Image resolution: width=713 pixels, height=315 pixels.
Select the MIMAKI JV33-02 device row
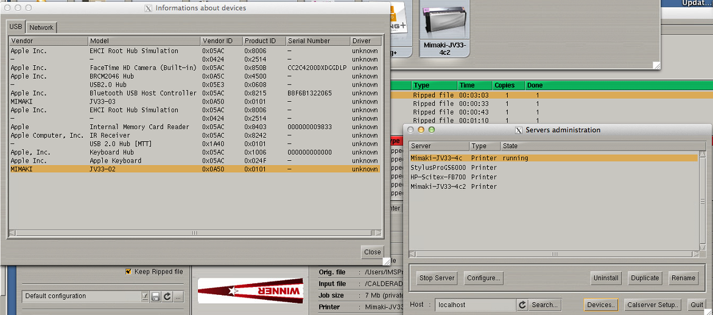195,169
